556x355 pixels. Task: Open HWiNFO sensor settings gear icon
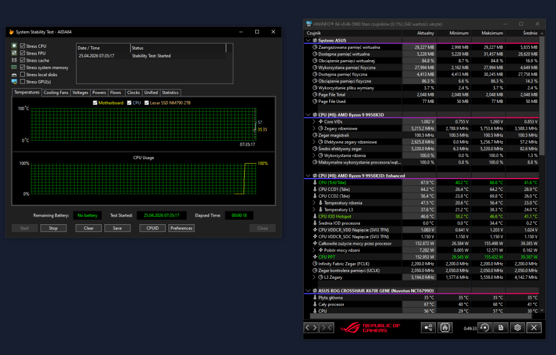[517, 328]
